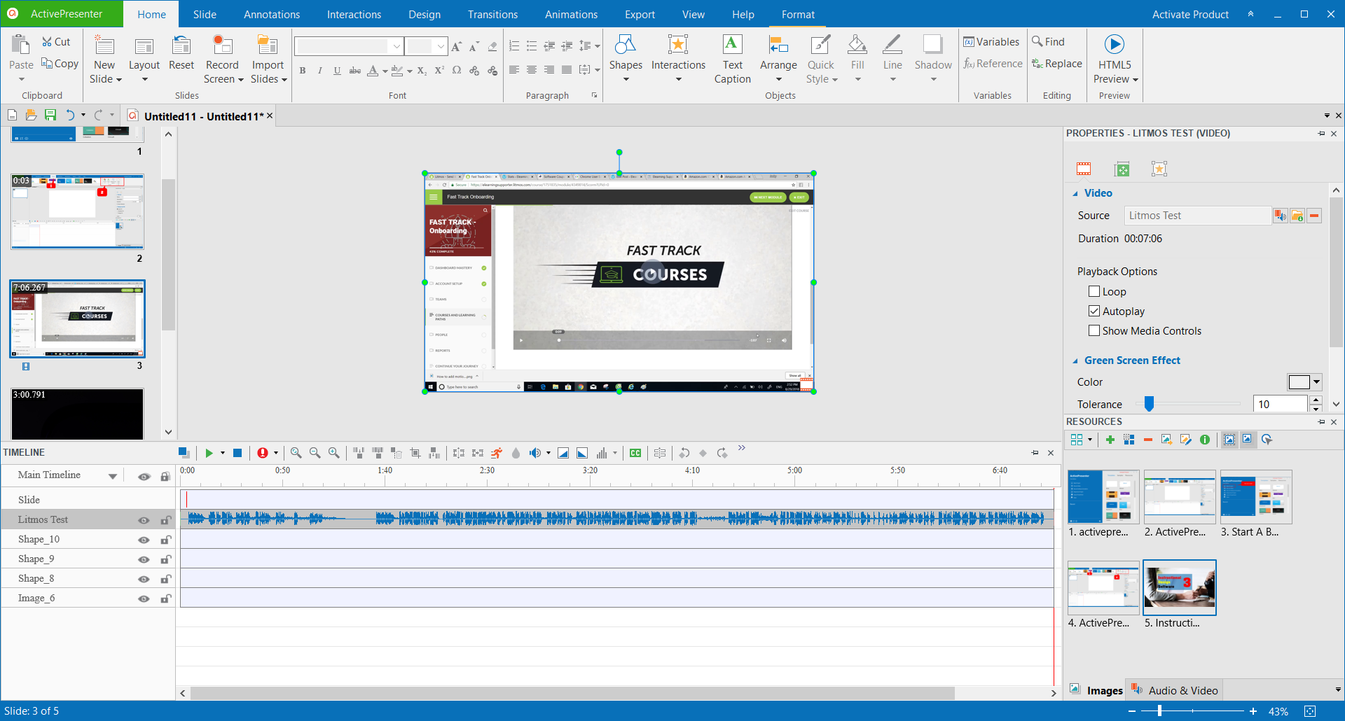Adjust the green screen Tolerance slider

[1149, 404]
